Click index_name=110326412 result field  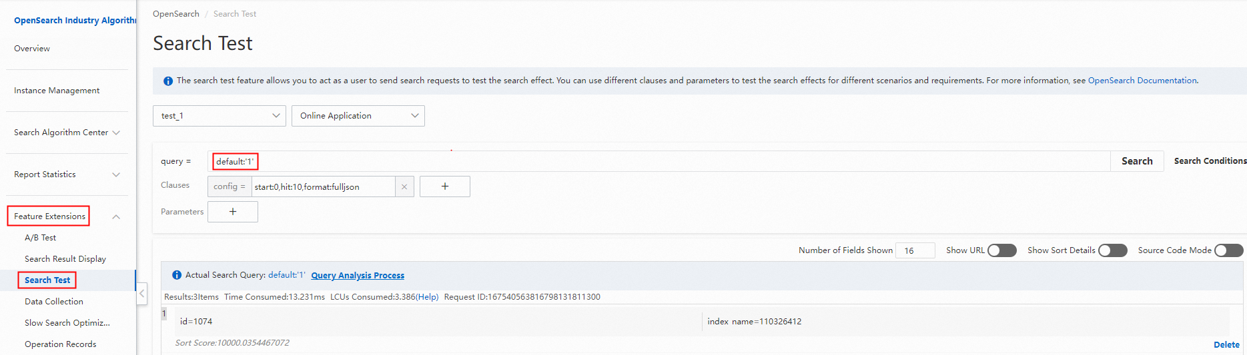click(x=755, y=322)
